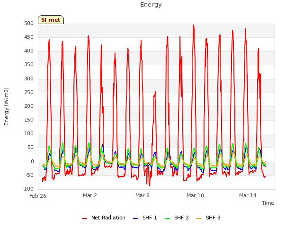
Task: Click the Mar 6 x-axis tick label
Action: tap(143, 195)
